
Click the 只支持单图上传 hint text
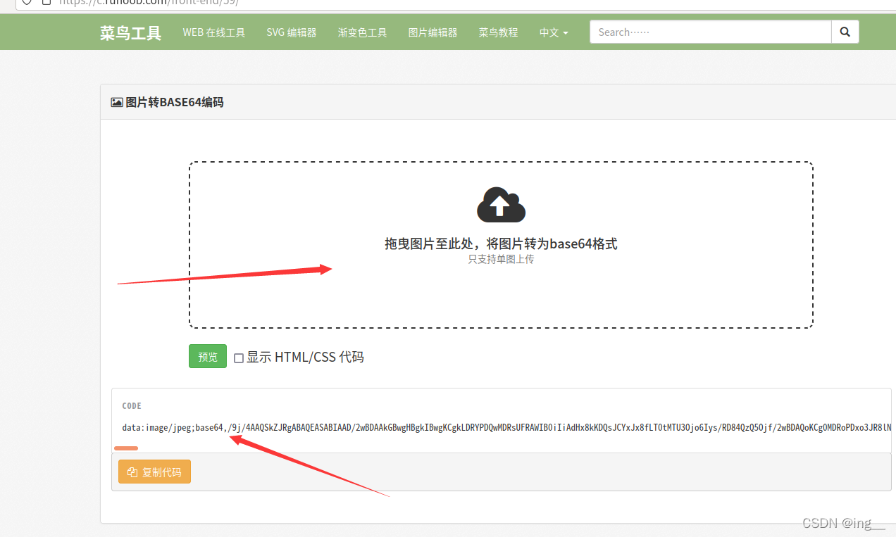pyautogui.click(x=501, y=259)
